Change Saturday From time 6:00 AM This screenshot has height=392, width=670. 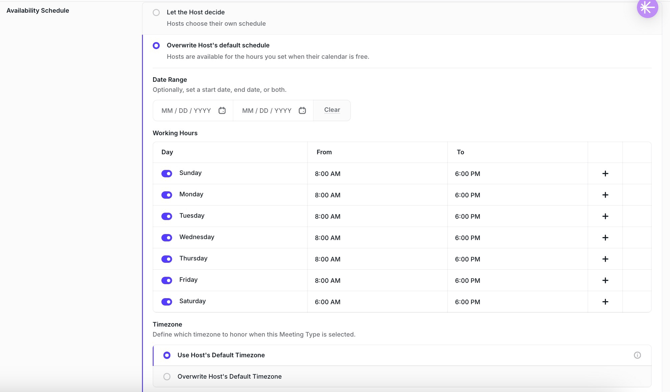tap(377, 302)
